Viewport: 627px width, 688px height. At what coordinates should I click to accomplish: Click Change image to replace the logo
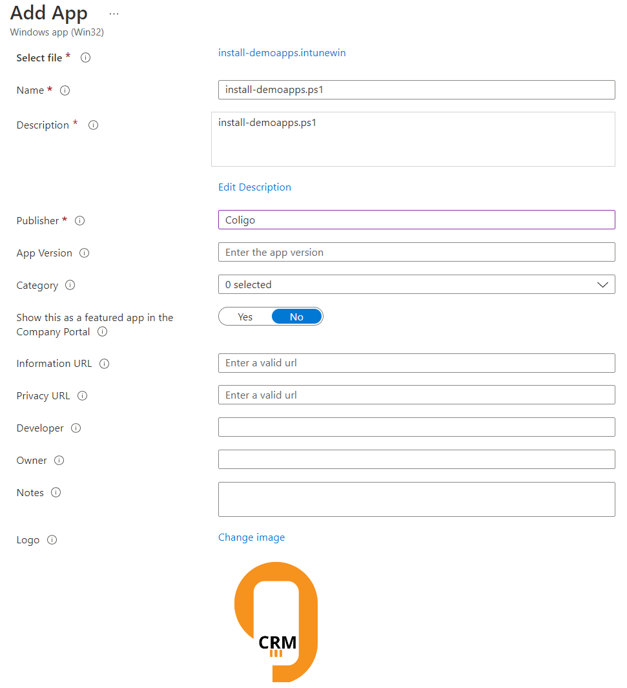point(251,537)
